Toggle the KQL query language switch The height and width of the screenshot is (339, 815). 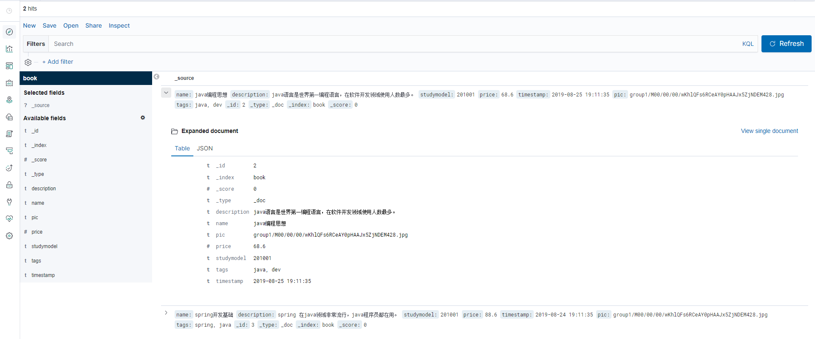747,44
